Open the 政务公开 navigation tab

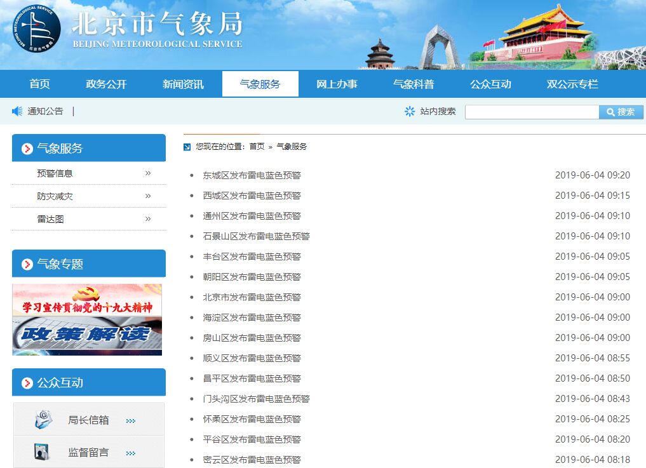106,84
